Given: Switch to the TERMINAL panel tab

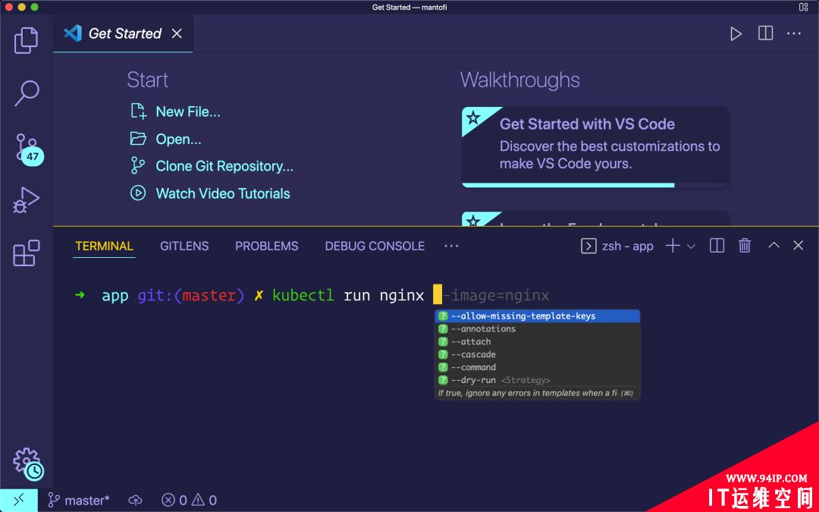Looking at the screenshot, I should pos(104,246).
